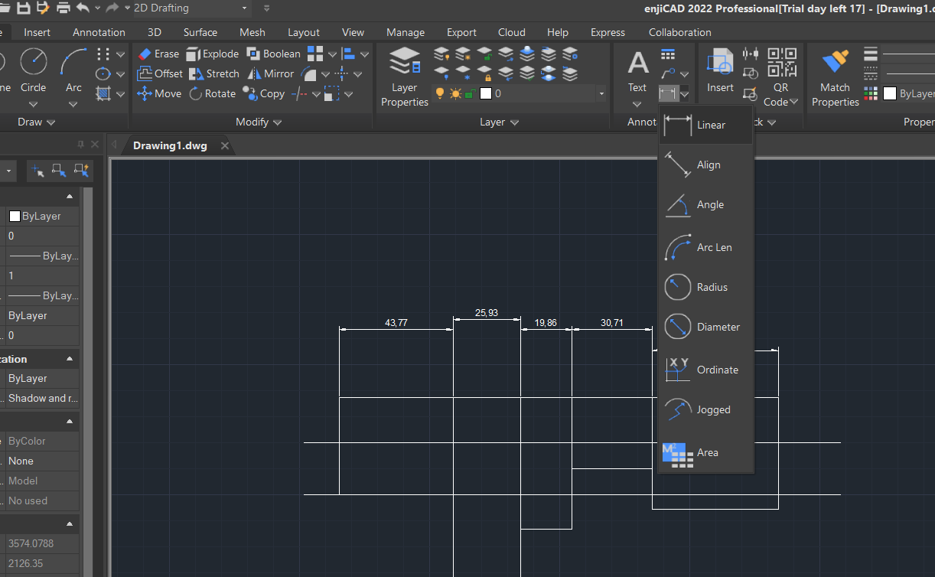The height and width of the screenshot is (577, 935).
Task: Click the print icon in quick toolbar
Action: (64, 8)
